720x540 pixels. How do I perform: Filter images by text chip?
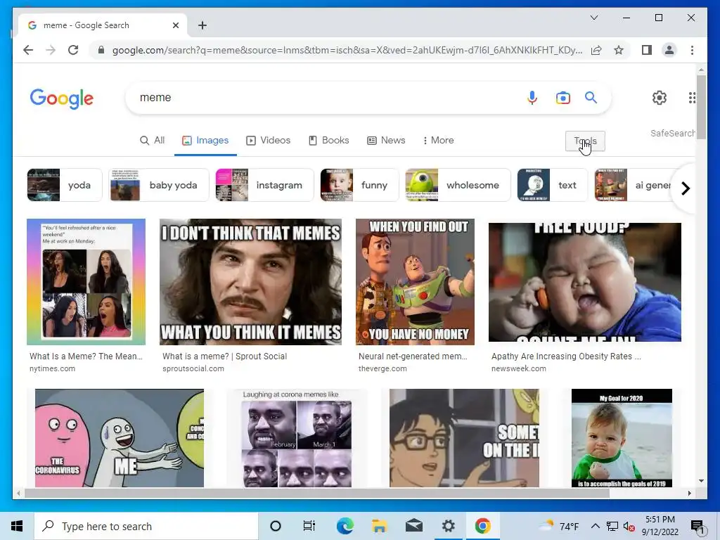[x=553, y=185]
